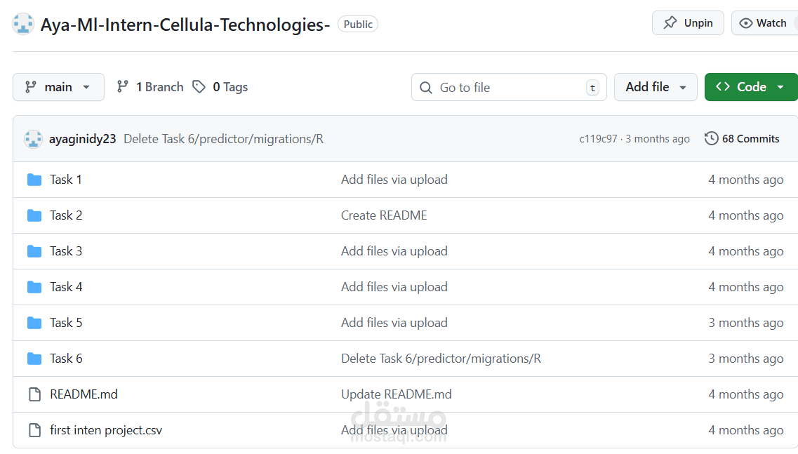Click the magnifier icon in the file search

[x=426, y=87]
